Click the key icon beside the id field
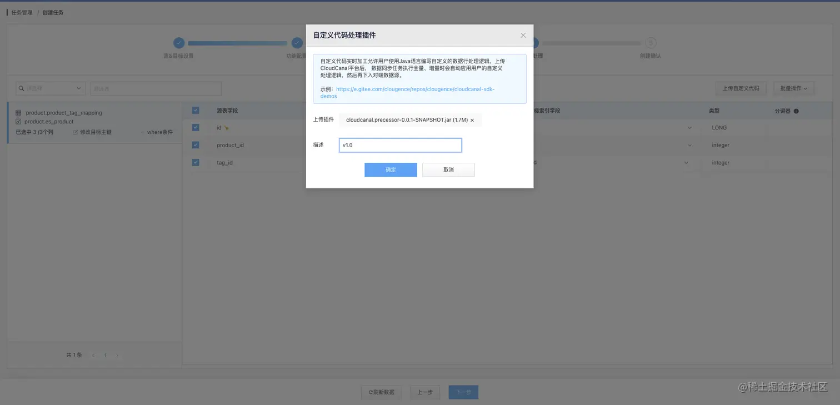Image resolution: width=840 pixels, height=405 pixels. [x=226, y=127]
